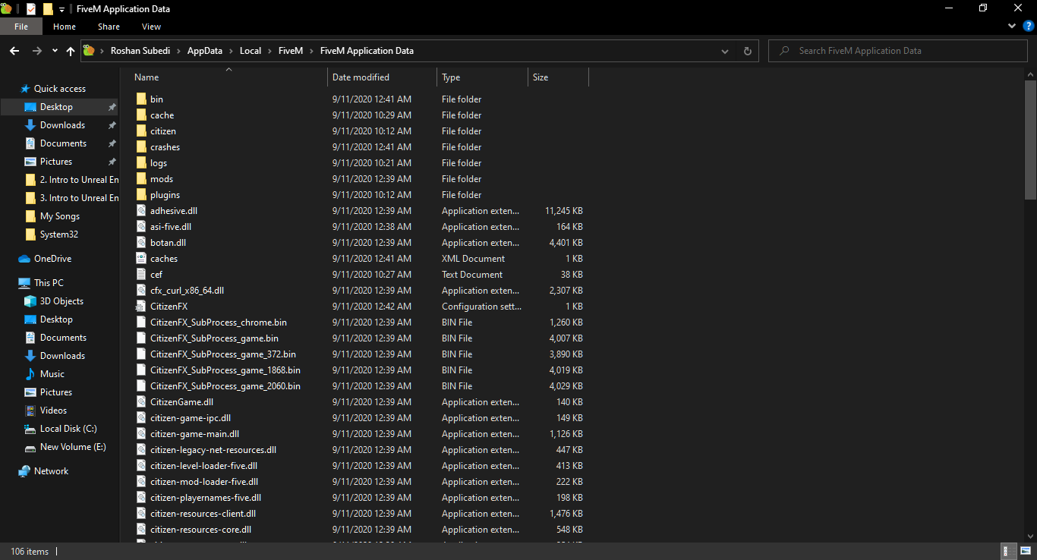Switch to the Home ribbon tab
Screen dimensions: 1037x560
(x=65, y=27)
